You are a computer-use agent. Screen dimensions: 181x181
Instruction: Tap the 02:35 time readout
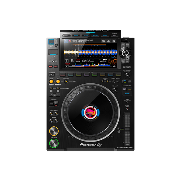tap(88, 61)
